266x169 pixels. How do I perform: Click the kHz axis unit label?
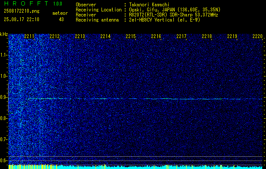pyautogui.click(x=4, y=34)
